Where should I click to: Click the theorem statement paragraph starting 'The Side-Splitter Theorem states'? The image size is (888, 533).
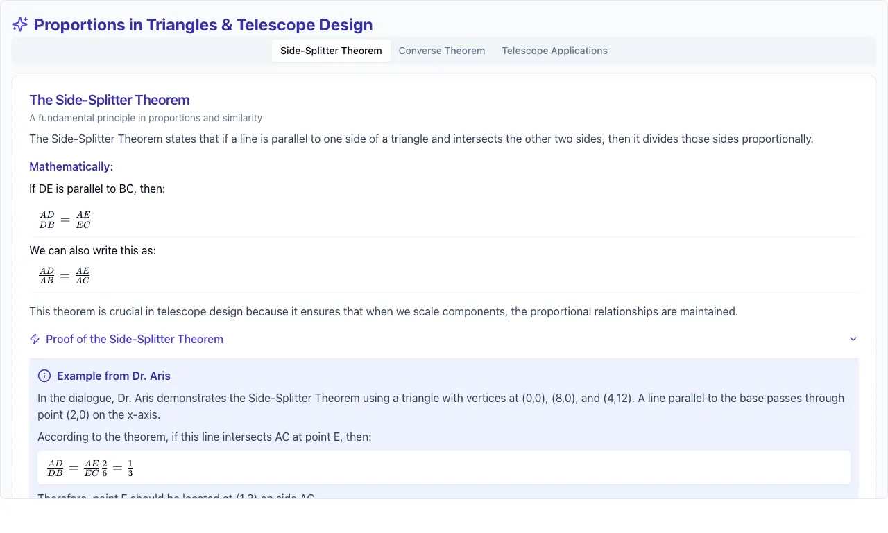coord(421,139)
